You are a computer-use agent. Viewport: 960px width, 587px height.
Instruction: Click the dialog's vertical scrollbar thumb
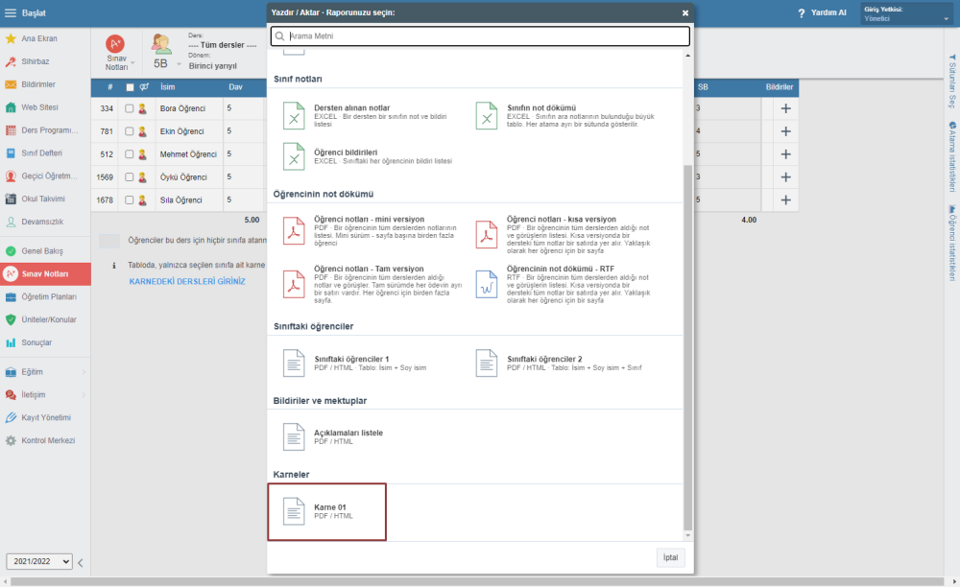click(688, 347)
